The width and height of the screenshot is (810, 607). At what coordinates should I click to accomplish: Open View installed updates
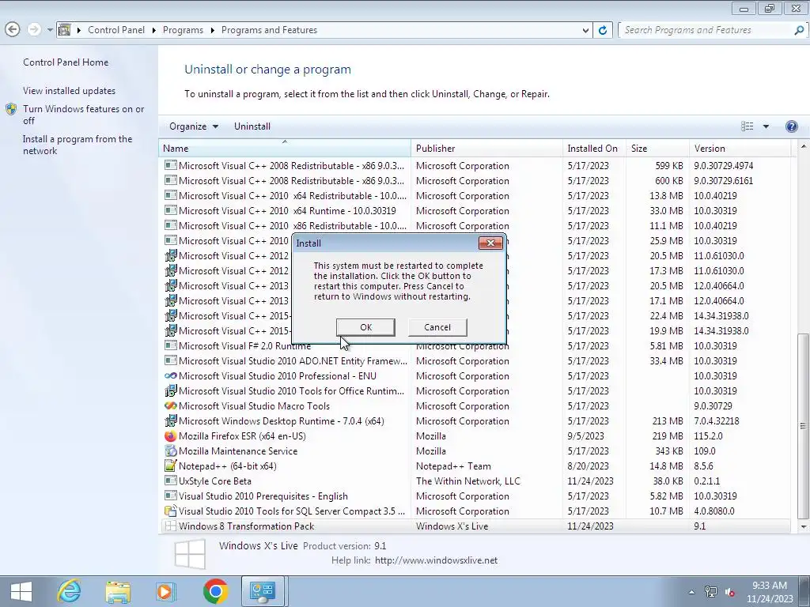(x=70, y=90)
